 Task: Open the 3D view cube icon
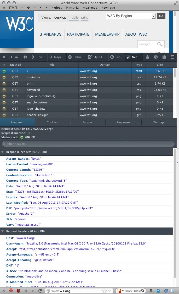coord(155,57)
